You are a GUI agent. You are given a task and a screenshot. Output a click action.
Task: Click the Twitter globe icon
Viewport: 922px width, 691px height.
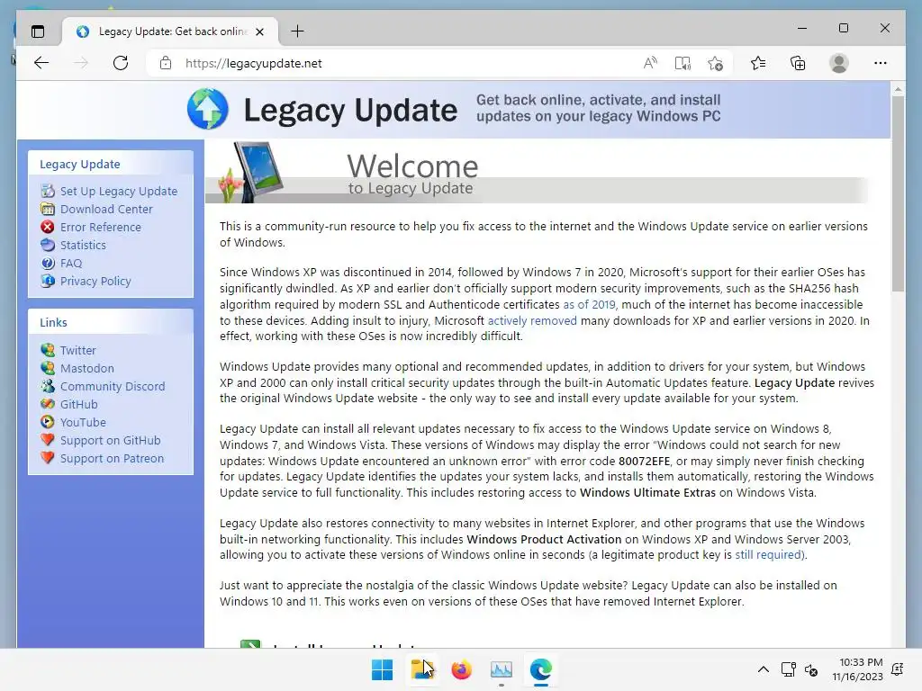tap(48, 350)
